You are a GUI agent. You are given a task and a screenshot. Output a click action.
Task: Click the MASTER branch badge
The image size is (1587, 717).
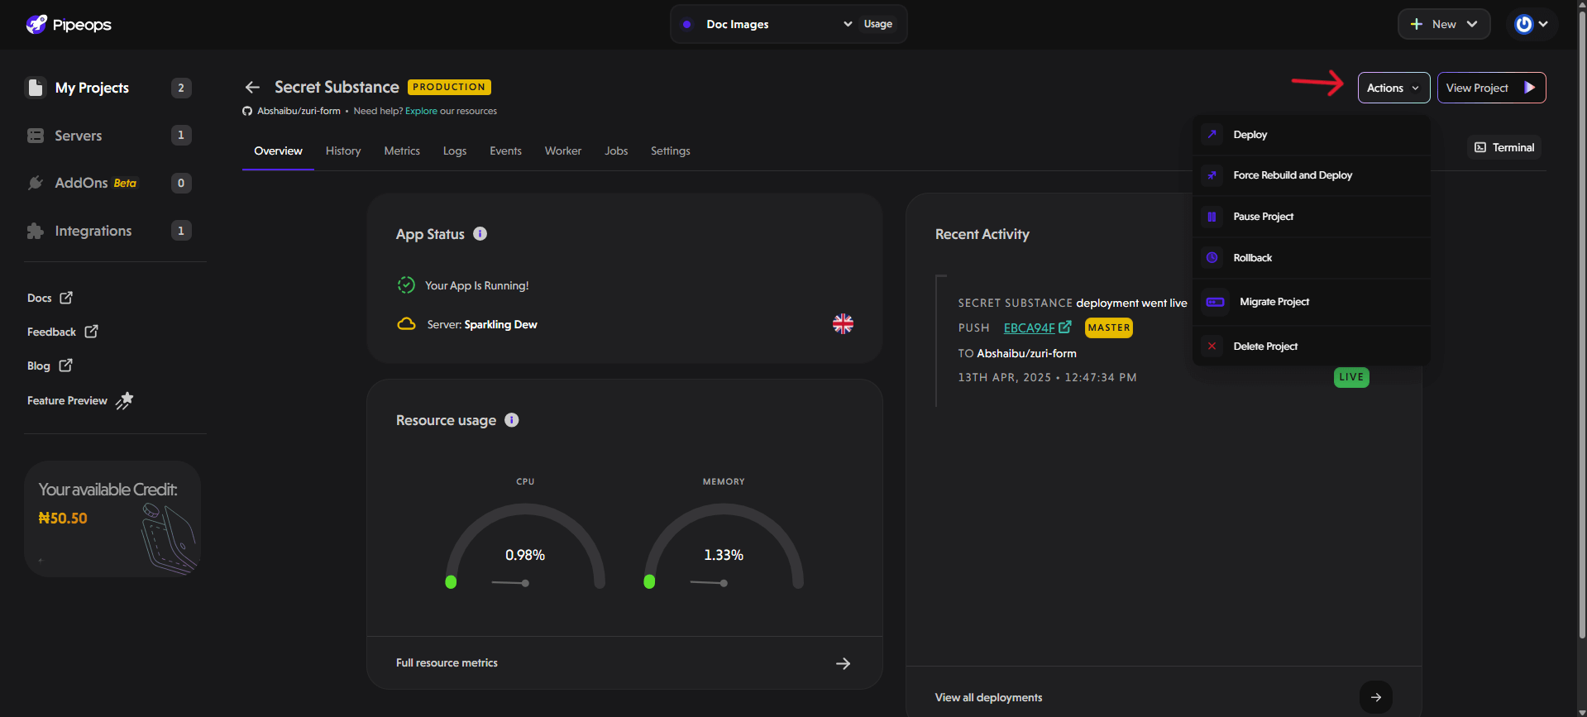1108,327
